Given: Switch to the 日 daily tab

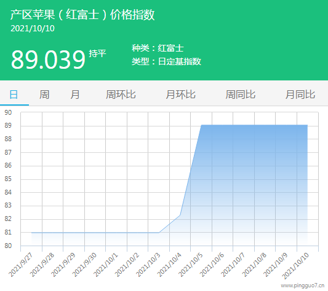Looking at the screenshot, I should coord(14,95).
